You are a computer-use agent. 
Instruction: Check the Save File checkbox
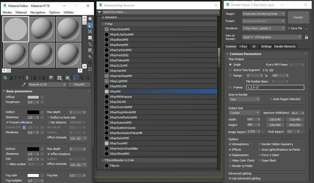coord(289,28)
